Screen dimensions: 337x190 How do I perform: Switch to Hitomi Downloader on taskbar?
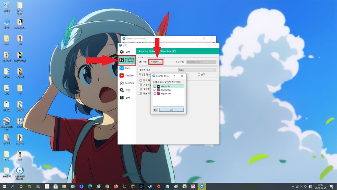[201, 187]
